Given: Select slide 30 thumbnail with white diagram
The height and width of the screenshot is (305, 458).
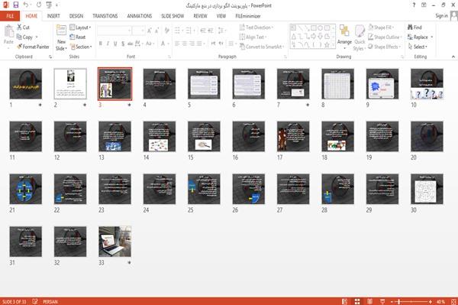Looking at the screenshot, I should click(x=427, y=189).
